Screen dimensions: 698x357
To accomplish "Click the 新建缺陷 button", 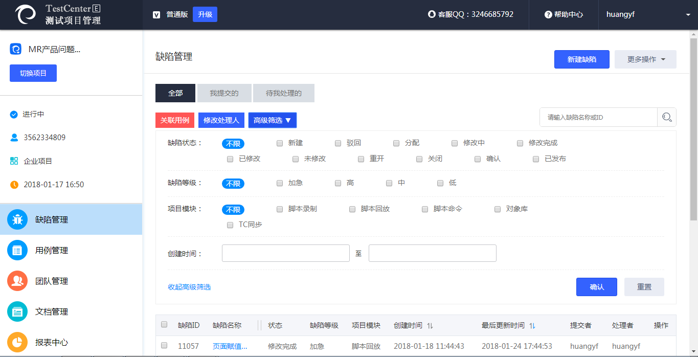I will [581, 59].
